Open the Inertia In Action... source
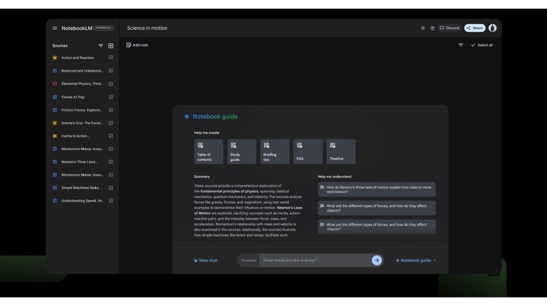The height and width of the screenshot is (306, 547). click(x=75, y=136)
